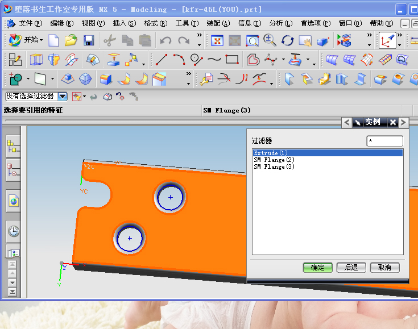Click the WCS orientation icon
Image resolution: width=418 pixels, height=329 pixels.
tap(387, 40)
